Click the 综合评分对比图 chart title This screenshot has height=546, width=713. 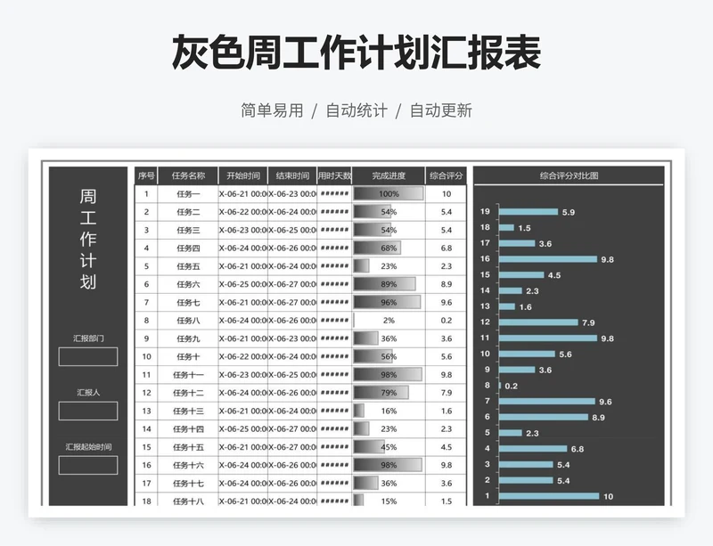[x=569, y=176]
